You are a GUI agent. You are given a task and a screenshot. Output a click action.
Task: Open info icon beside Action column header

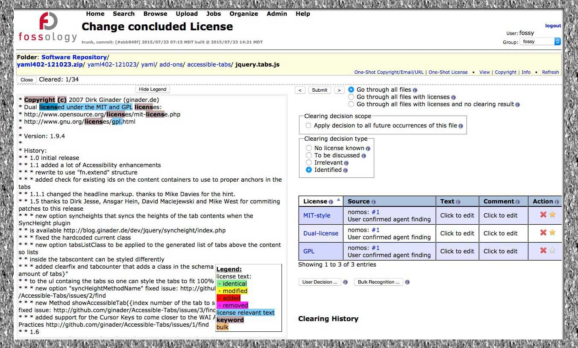pos(557,202)
